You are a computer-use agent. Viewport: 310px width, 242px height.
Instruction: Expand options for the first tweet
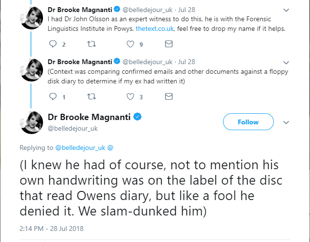pos(286,10)
